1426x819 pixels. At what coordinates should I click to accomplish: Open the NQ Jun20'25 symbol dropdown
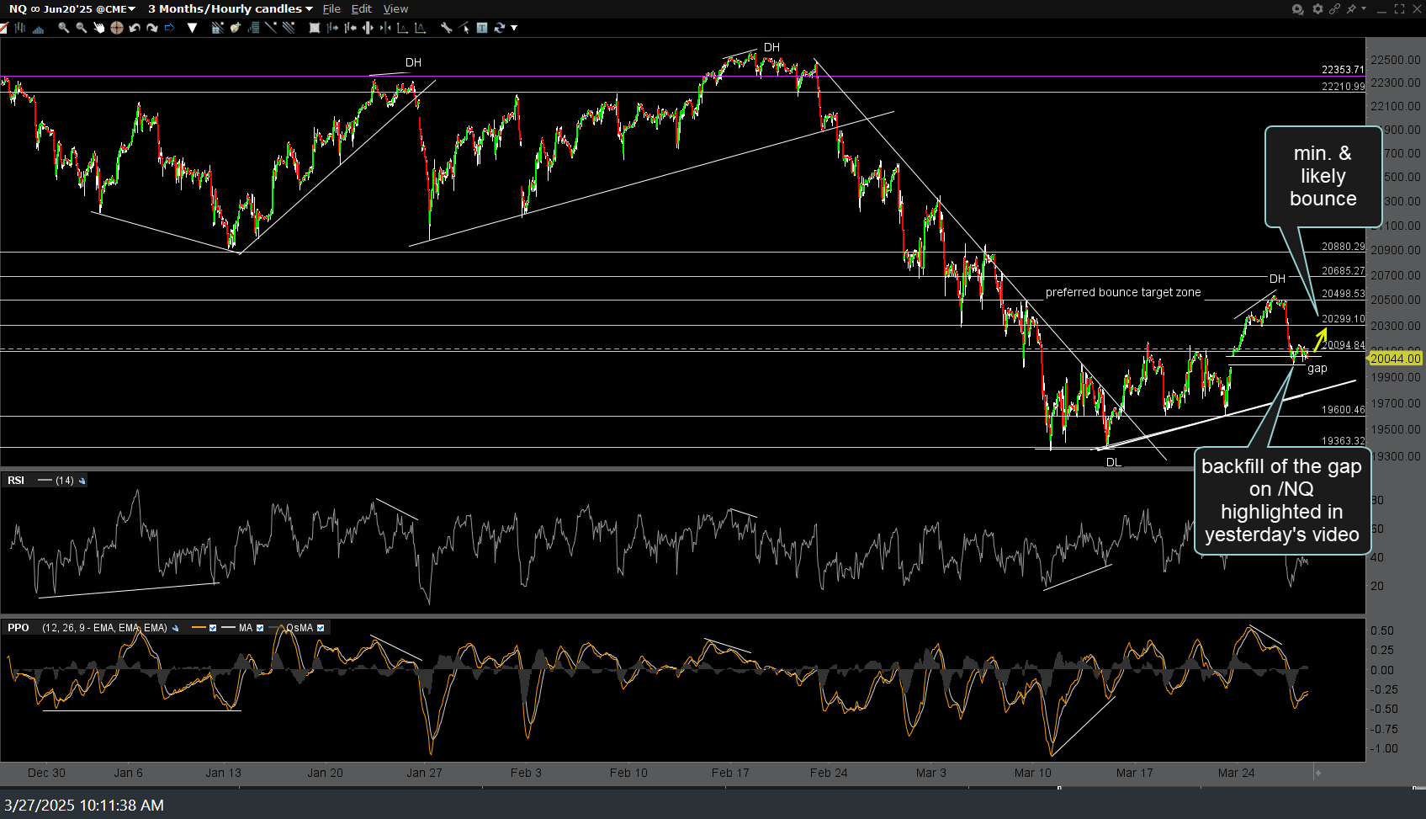pyautogui.click(x=72, y=9)
